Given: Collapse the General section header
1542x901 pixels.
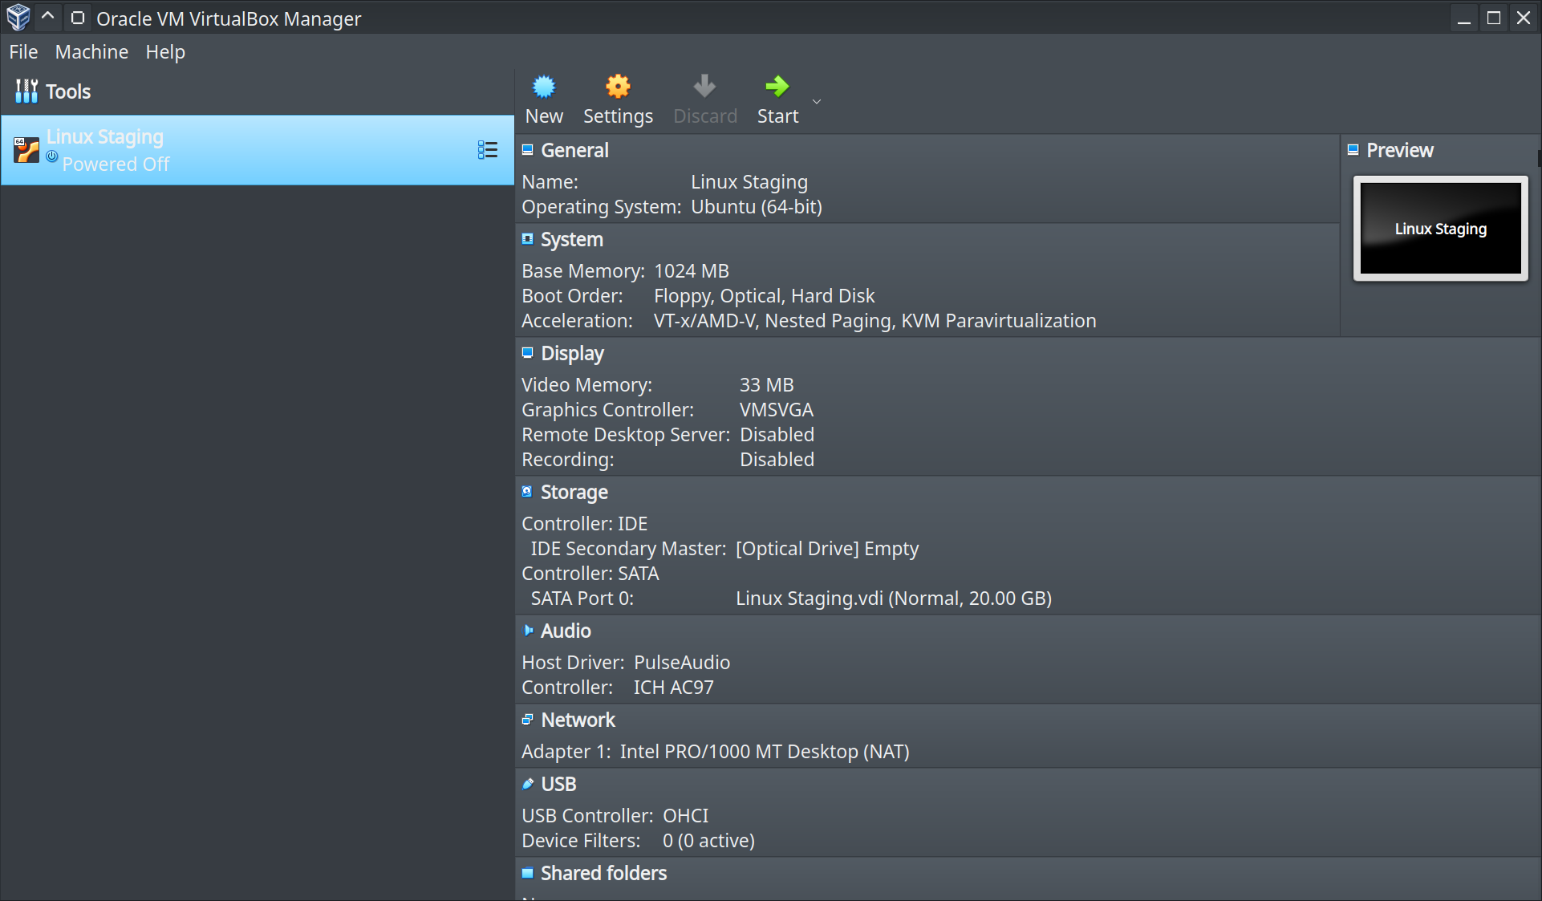Looking at the screenshot, I should click(x=574, y=150).
